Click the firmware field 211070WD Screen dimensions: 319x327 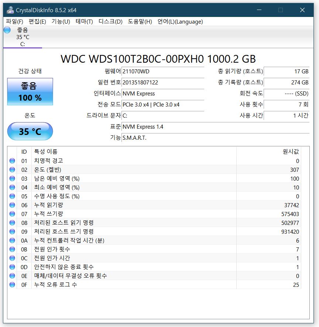click(x=163, y=71)
